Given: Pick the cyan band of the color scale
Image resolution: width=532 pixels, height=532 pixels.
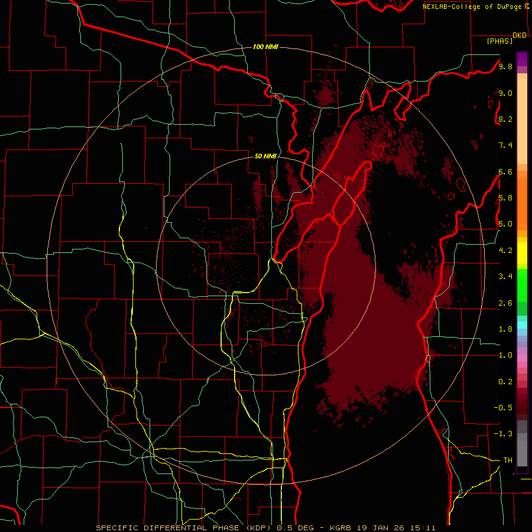Looking at the screenshot, I should (522, 325).
